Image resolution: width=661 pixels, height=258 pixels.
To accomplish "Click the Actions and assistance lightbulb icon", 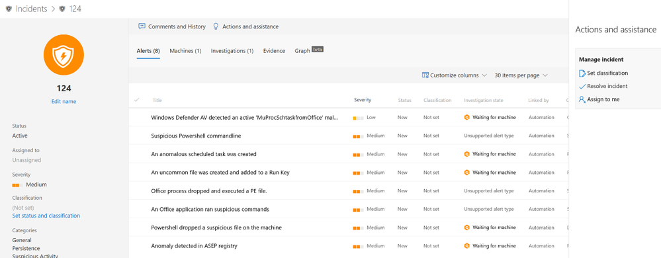I will (216, 26).
